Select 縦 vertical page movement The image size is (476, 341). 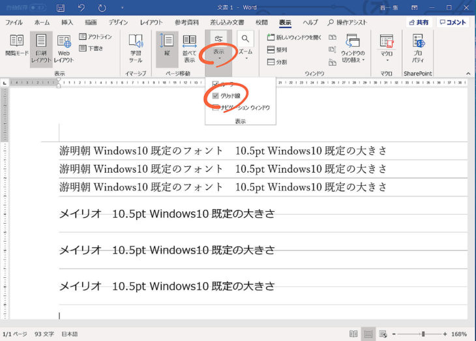click(166, 48)
